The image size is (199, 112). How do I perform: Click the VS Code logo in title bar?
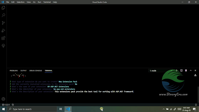[x=2, y=2]
